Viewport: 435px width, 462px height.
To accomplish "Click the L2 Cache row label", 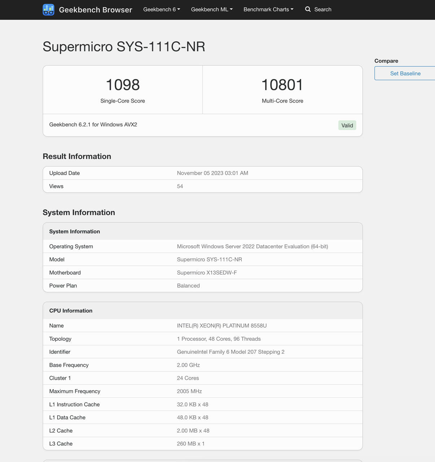I will pyautogui.click(x=61, y=431).
